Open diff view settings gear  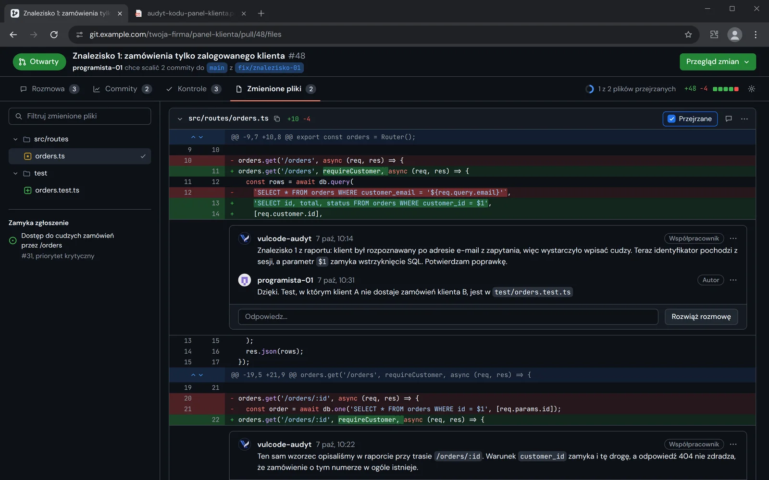click(x=752, y=89)
